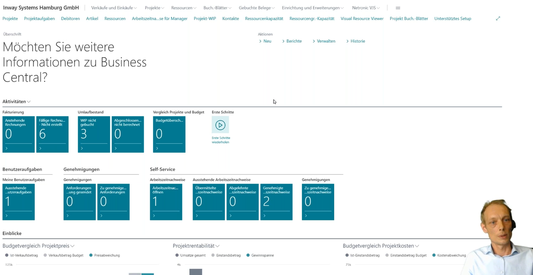Expand the Verwalten actions group
This screenshot has height=275, width=533.
point(324,41)
